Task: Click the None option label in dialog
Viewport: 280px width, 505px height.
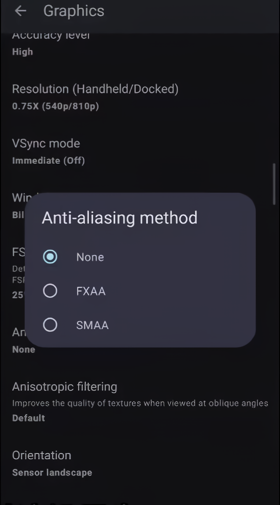Action: coord(90,257)
